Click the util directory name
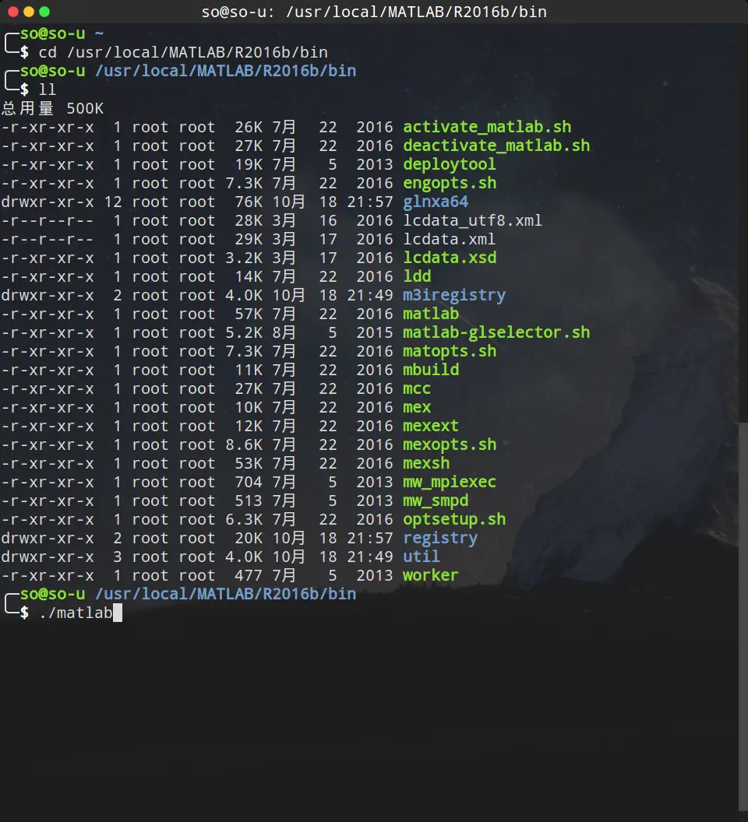 [x=421, y=557]
